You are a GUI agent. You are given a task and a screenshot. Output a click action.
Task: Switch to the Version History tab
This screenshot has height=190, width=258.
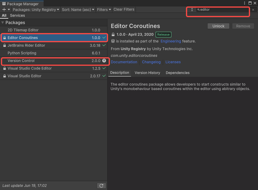147,73
